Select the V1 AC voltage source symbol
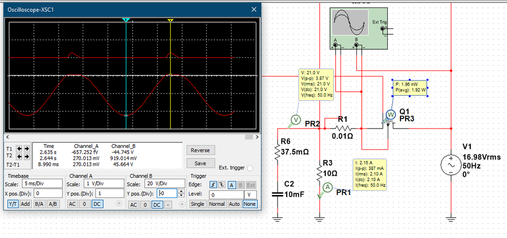This screenshot has width=507, height=238. point(451,166)
